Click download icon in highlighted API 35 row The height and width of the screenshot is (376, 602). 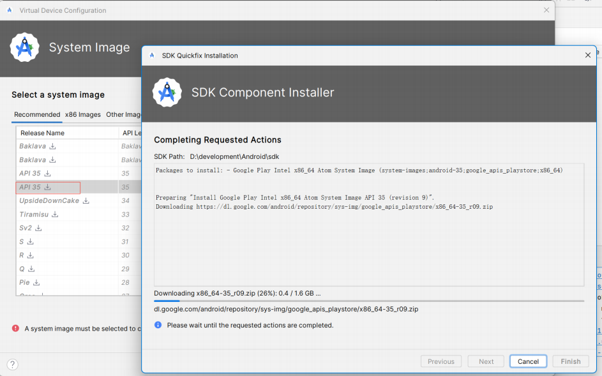click(47, 187)
